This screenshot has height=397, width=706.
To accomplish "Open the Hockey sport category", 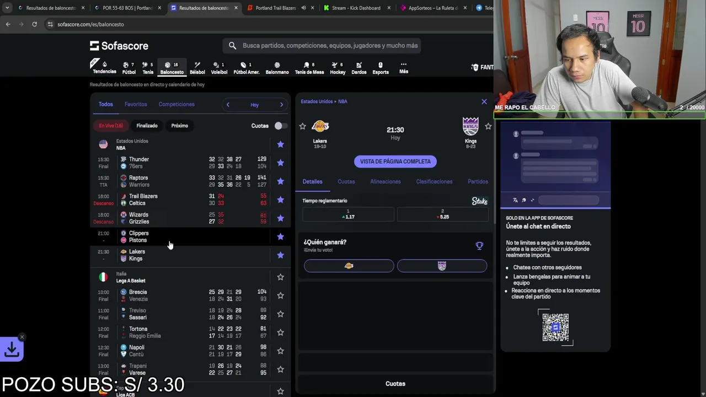I will [x=338, y=68].
